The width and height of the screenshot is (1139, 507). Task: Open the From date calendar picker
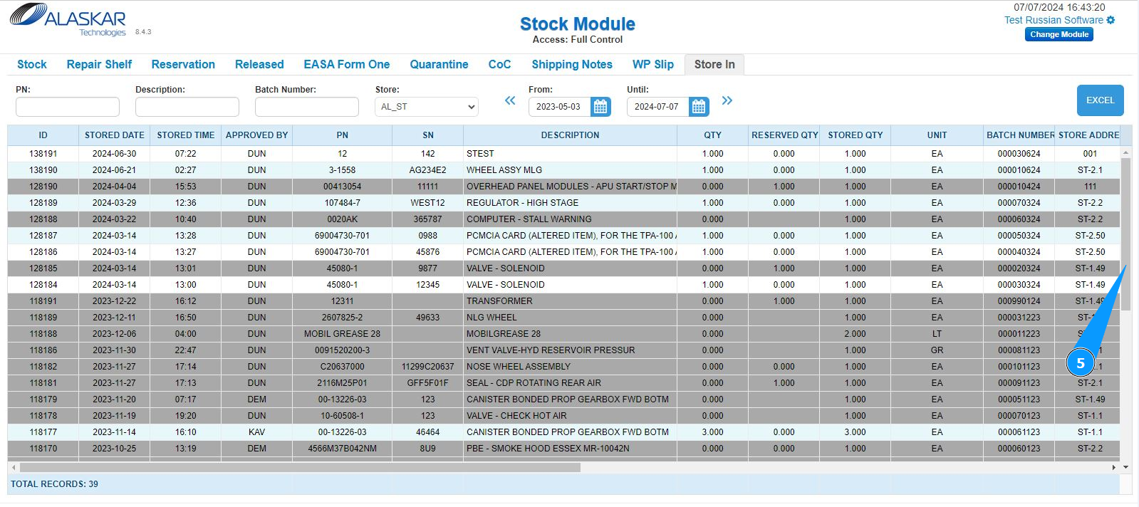click(x=600, y=107)
